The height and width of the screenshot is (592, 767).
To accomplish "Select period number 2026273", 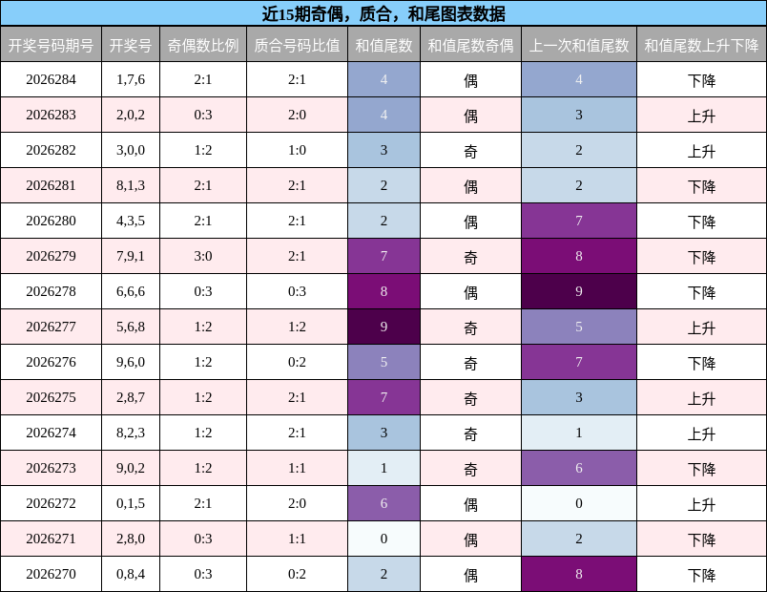I will 51,468.
